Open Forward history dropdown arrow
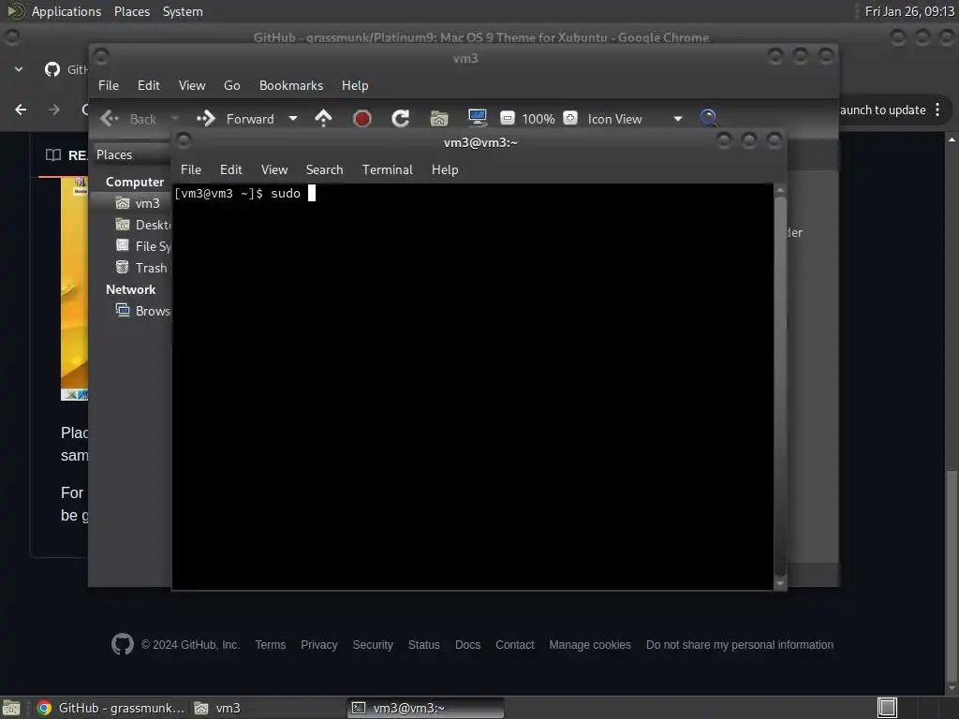959x719 pixels. click(293, 119)
